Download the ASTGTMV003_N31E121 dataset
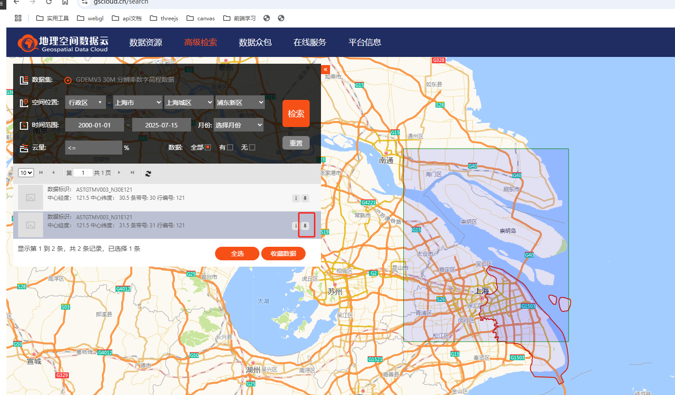This screenshot has height=395, width=675. tap(305, 226)
